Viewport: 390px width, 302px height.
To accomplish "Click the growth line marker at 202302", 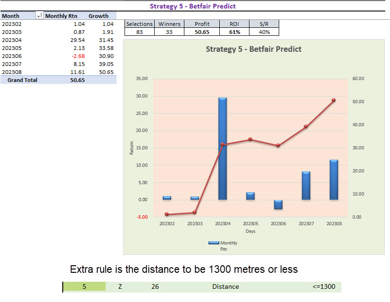I will point(167,214).
